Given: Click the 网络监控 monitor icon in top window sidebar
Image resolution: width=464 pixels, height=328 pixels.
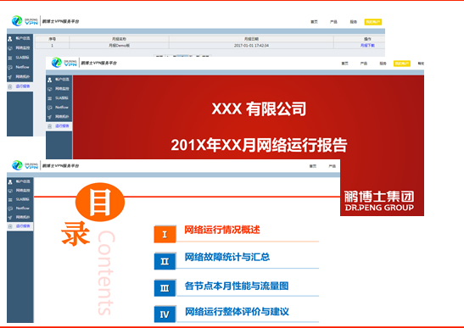Looking at the screenshot, I should point(10,48).
